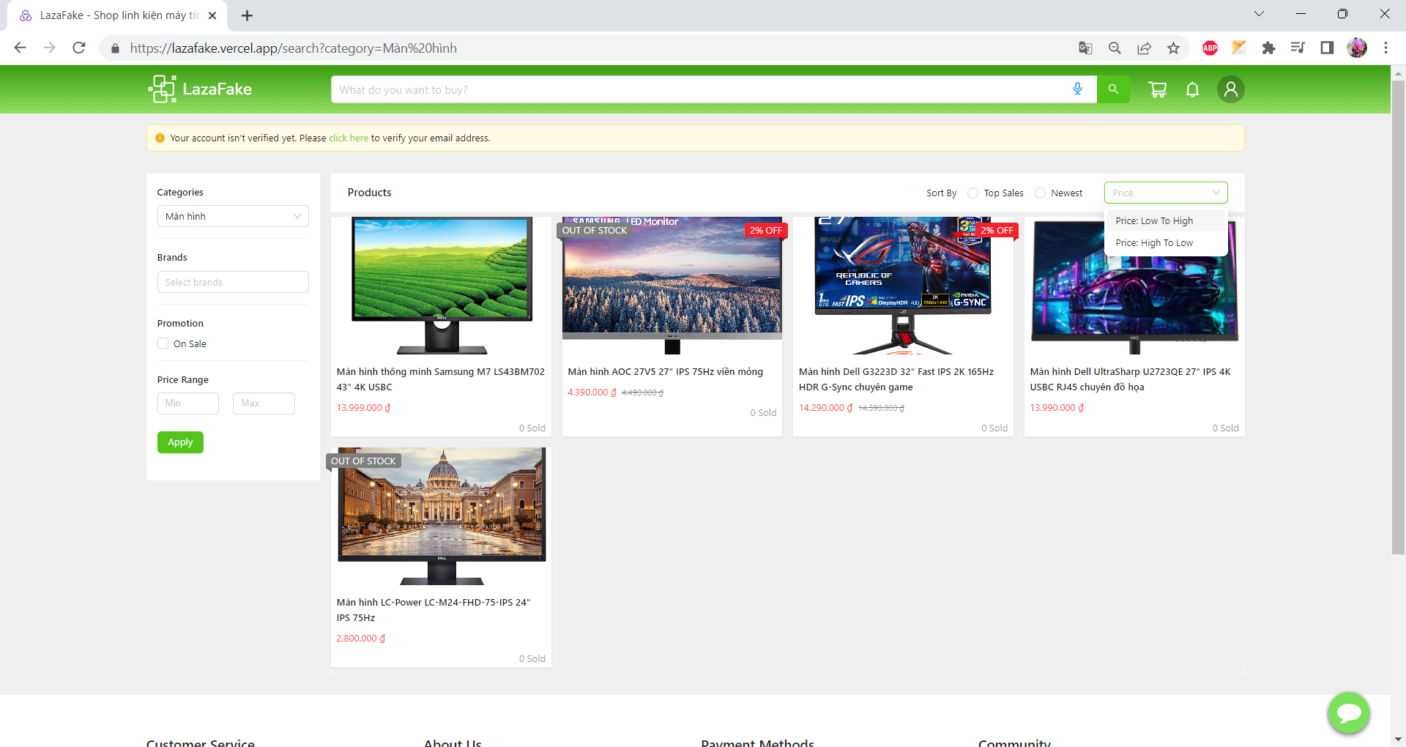Click the zoom magnifier icon in address bar
Image resolution: width=1406 pixels, height=747 pixels.
[1115, 48]
